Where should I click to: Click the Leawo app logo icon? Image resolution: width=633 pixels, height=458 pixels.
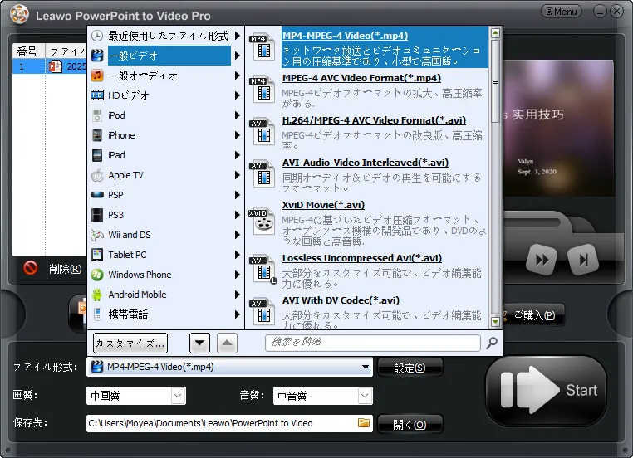click(19, 14)
